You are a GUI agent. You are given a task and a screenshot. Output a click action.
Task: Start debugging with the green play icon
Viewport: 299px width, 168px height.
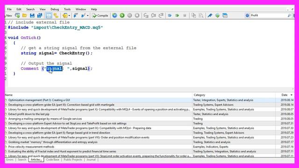122,15
